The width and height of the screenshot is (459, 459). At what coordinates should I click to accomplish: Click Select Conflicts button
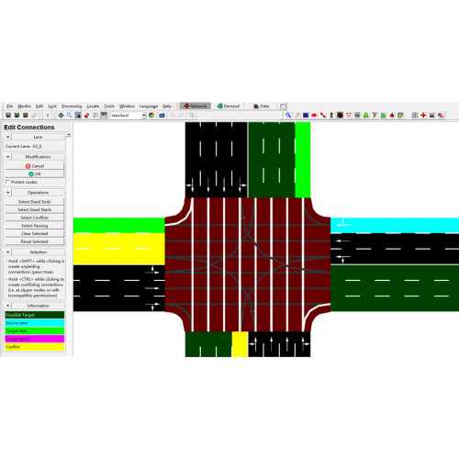coord(34,218)
